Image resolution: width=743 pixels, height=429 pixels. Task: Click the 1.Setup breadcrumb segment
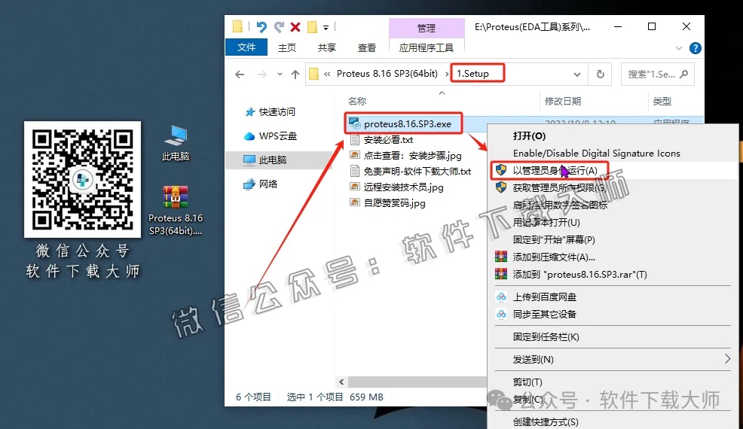(x=472, y=74)
